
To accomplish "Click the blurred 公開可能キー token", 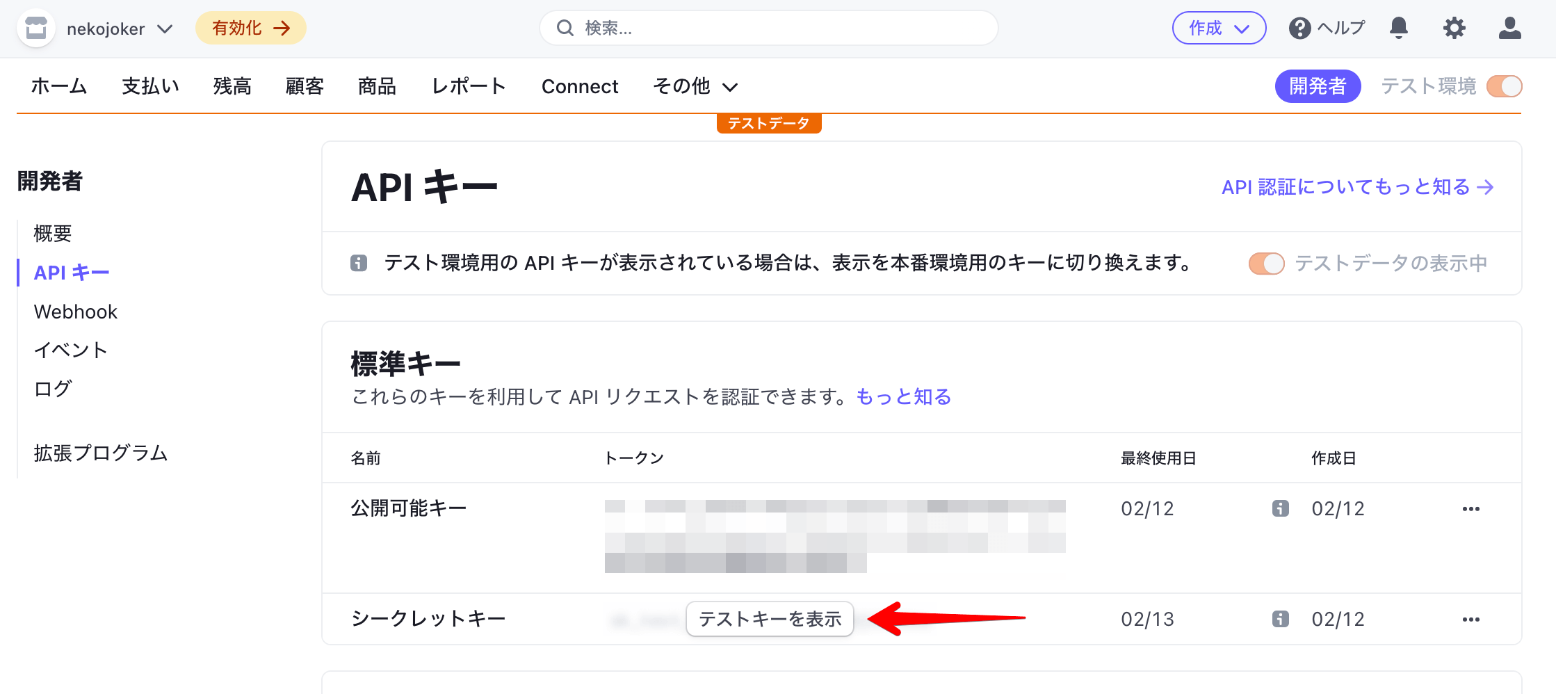I will [x=835, y=536].
